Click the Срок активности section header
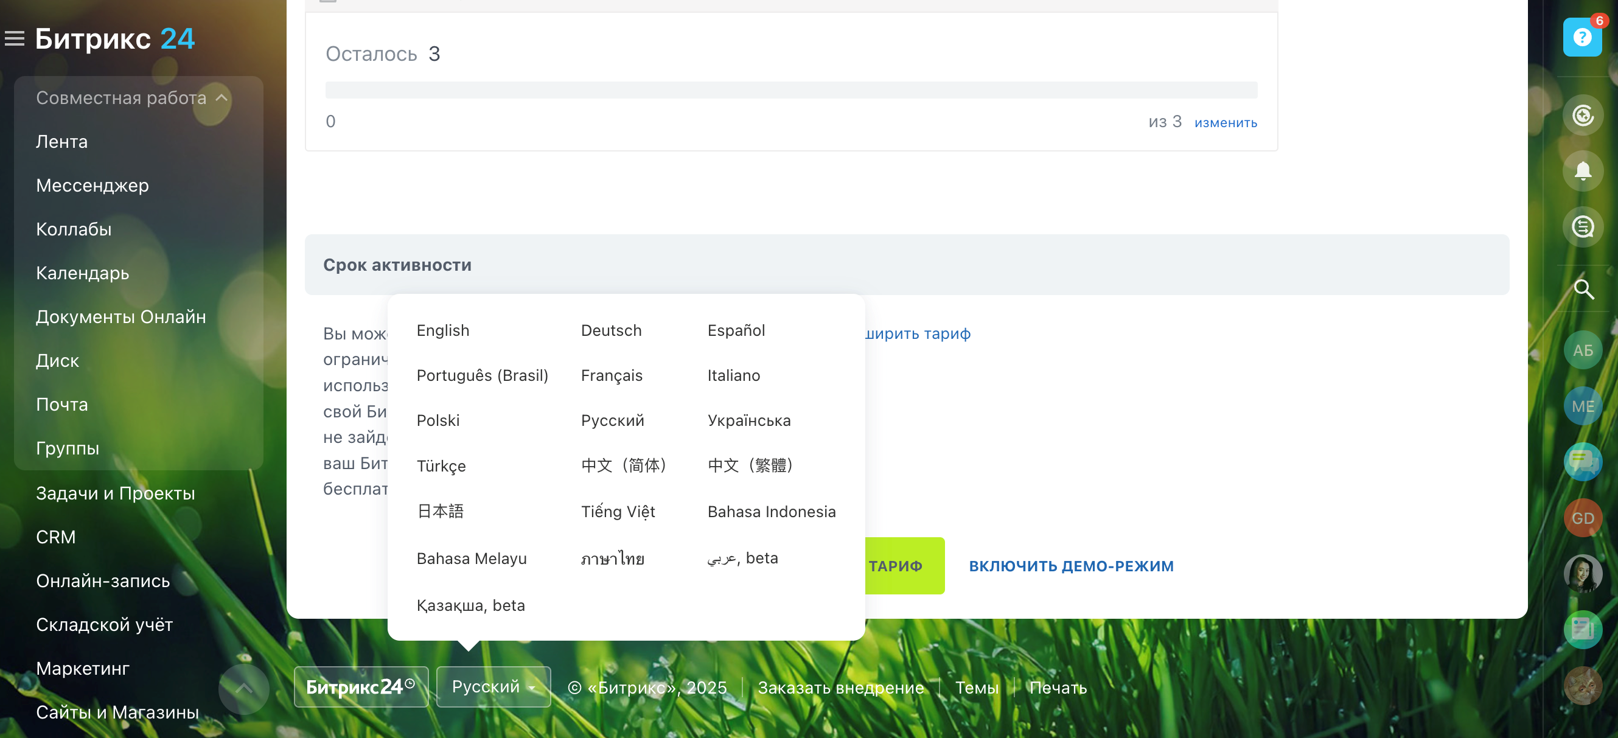Screen dimensions: 1618x738 tap(906, 265)
